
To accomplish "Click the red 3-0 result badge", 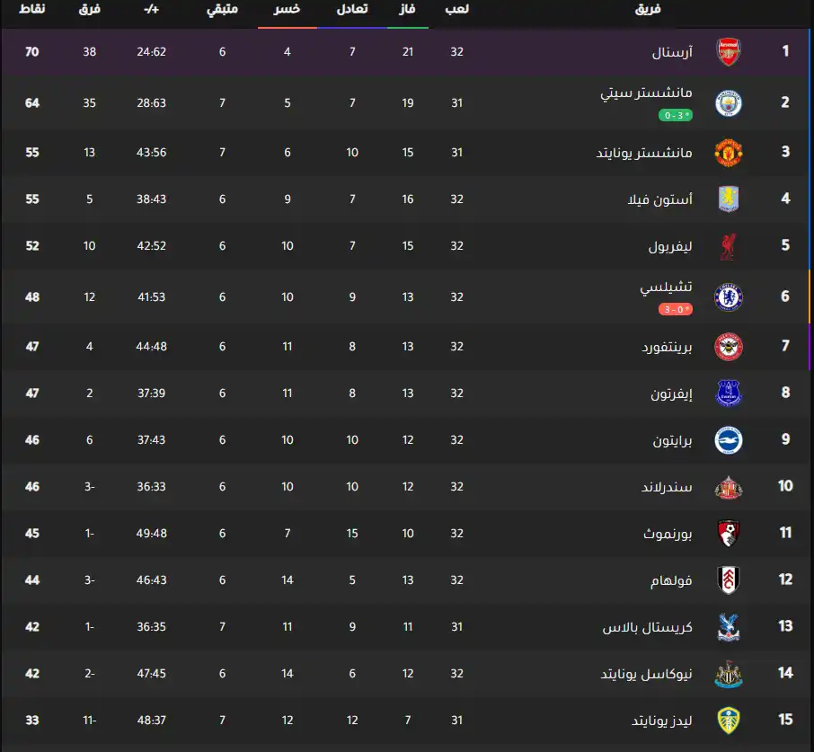I will tap(676, 309).
